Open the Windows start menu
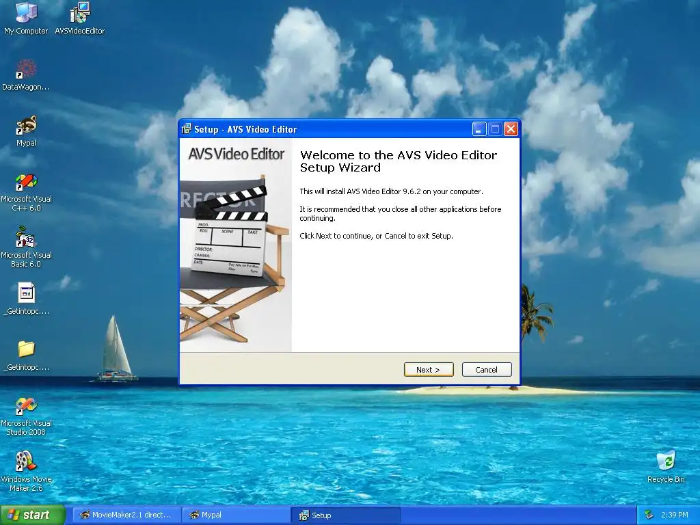700x525 pixels. click(x=32, y=515)
